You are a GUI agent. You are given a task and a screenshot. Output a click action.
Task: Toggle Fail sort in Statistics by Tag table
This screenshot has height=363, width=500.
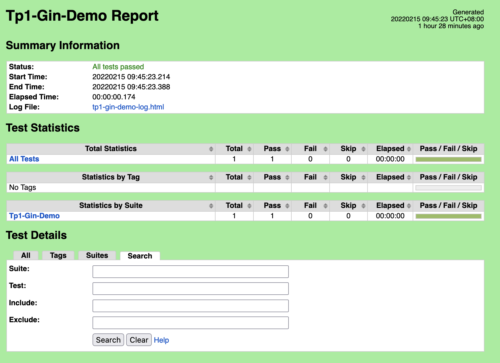tap(325, 177)
